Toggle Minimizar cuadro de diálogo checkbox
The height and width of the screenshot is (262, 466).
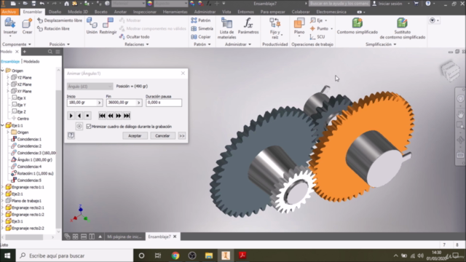click(89, 127)
